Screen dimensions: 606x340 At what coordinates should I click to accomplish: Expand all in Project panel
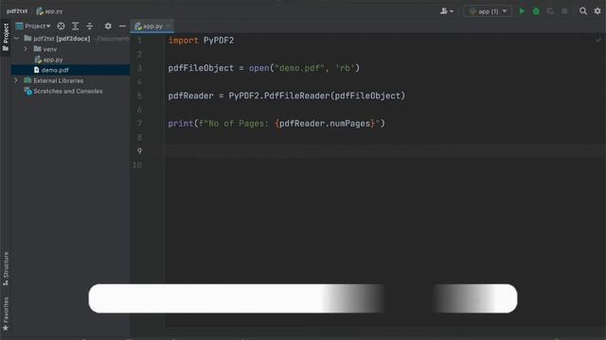pos(76,26)
